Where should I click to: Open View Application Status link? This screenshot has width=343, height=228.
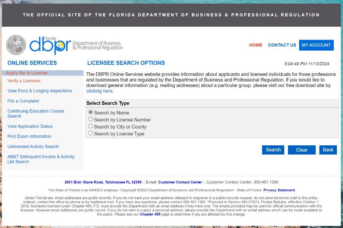[30, 126]
